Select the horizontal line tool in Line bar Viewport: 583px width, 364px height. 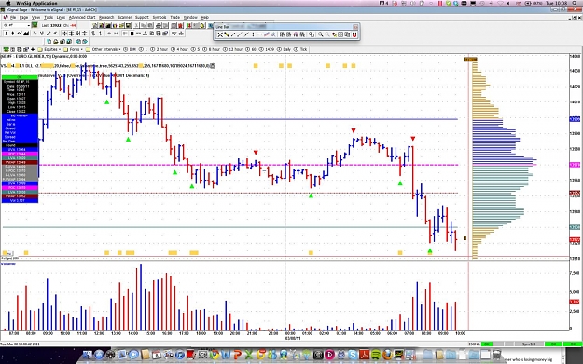(260, 34)
